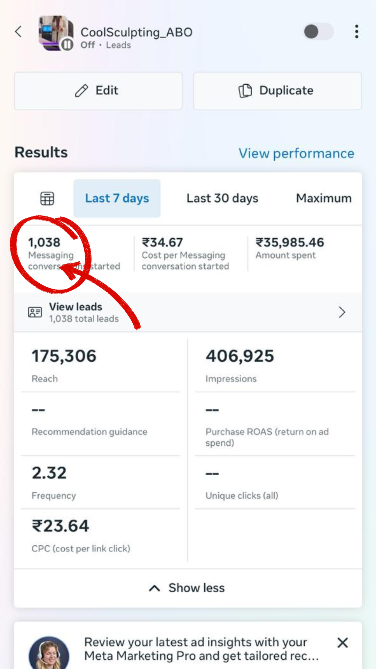The image size is (376, 669).
Task: Open the View performance link
Action: click(x=296, y=153)
